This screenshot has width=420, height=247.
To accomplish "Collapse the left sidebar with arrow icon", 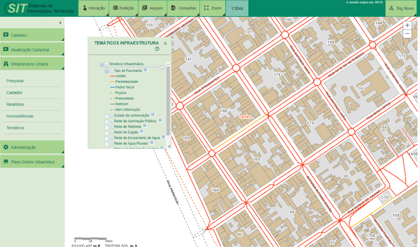I will (60, 23).
